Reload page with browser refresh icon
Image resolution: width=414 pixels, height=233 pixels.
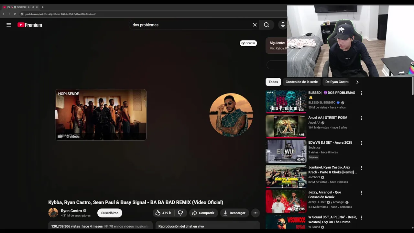(15, 14)
